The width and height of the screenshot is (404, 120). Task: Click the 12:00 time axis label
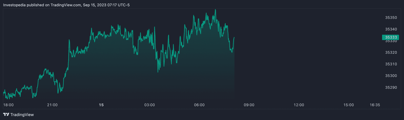[299, 105]
